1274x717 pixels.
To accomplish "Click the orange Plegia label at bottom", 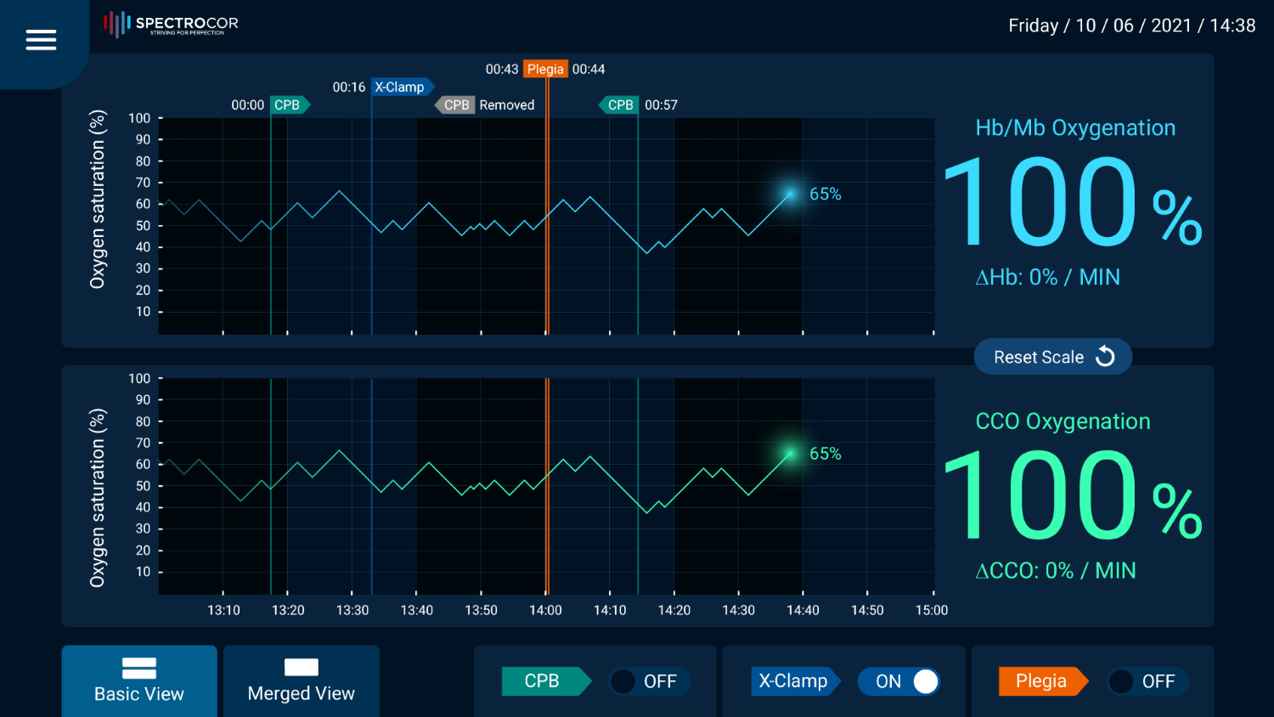I will coord(1042,681).
